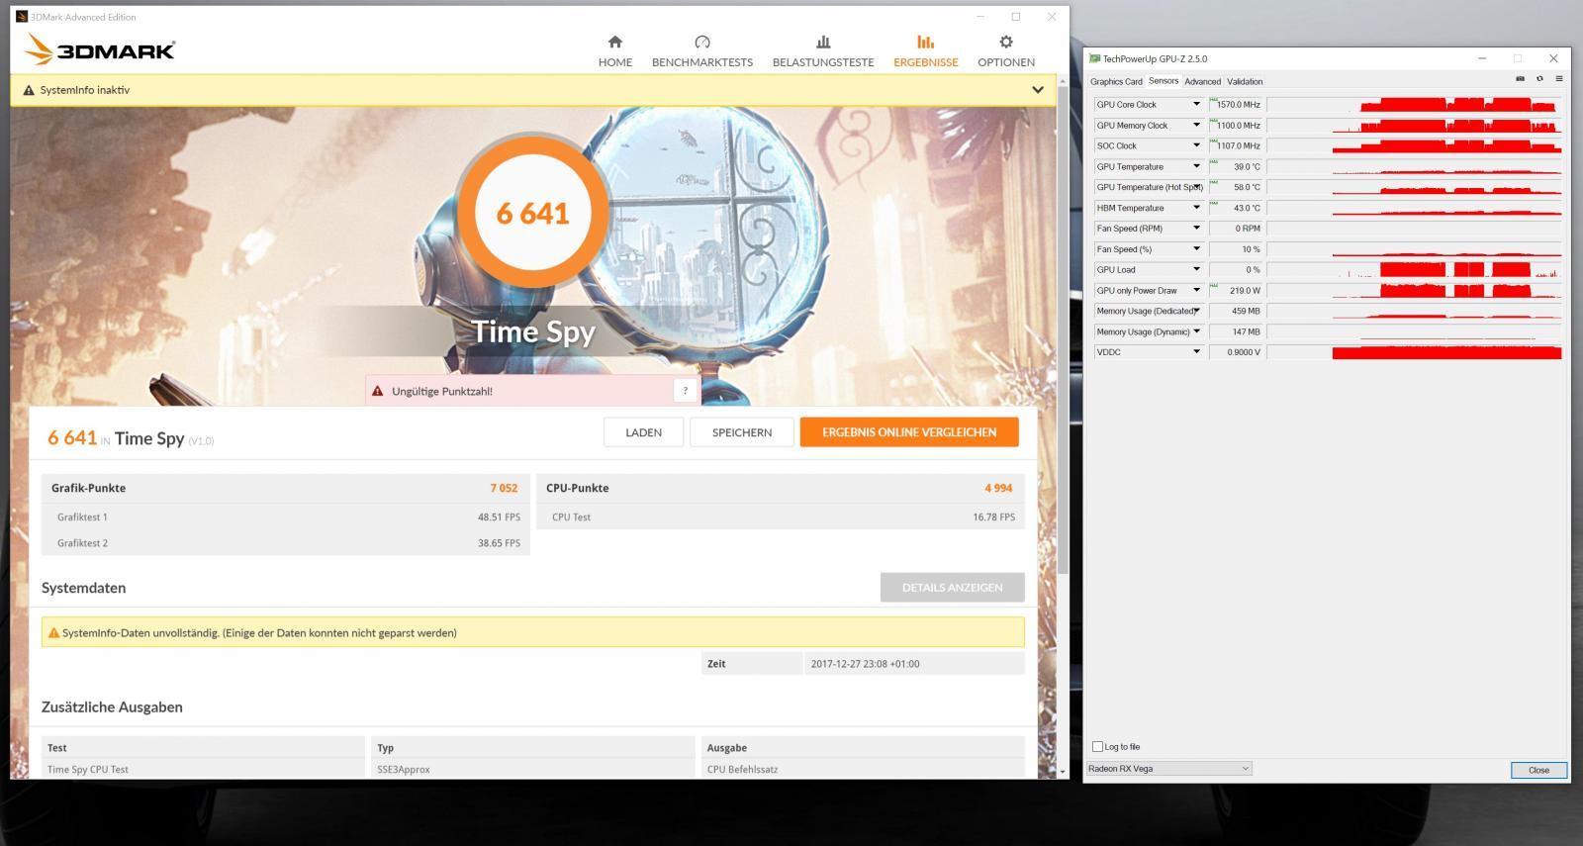Open the GPU Memory Clock sensor dropdown
Image resolution: width=1583 pixels, height=846 pixels.
coord(1196,125)
